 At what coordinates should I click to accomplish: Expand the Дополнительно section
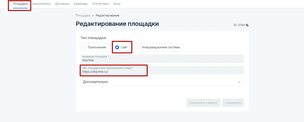(x=162, y=82)
